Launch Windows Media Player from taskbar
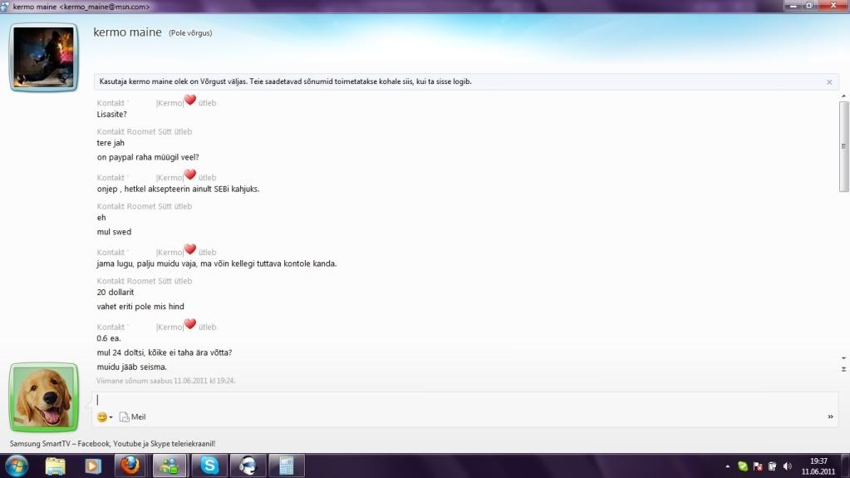The height and width of the screenshot is (478, 850). click(92, 466)
